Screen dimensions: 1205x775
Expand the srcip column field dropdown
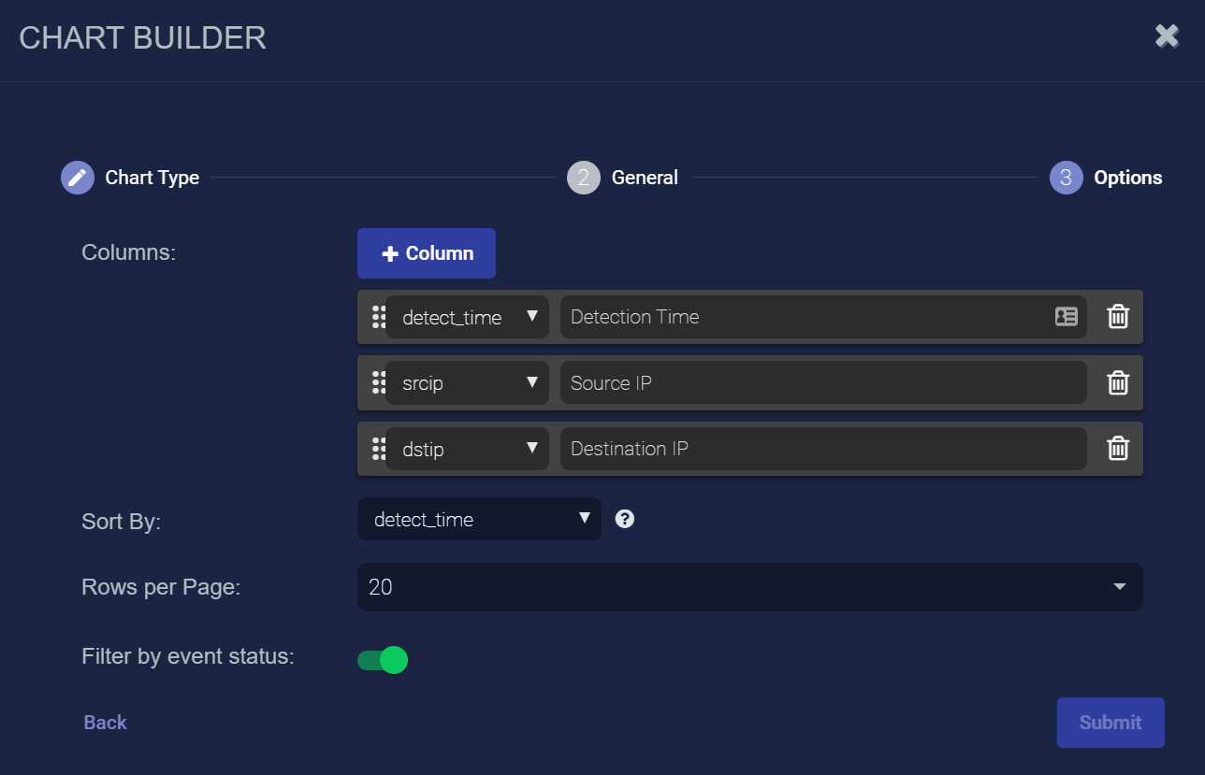pos(467,383)
